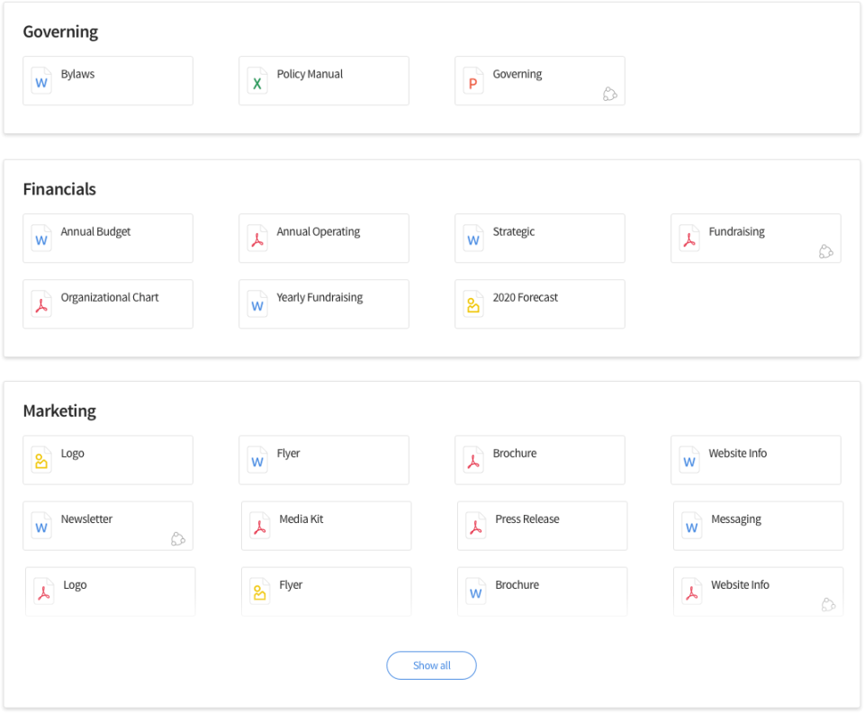The image size is (864, 713).
Task: Click the image-type icon on the Flyer file
Action: coord(260,592)
